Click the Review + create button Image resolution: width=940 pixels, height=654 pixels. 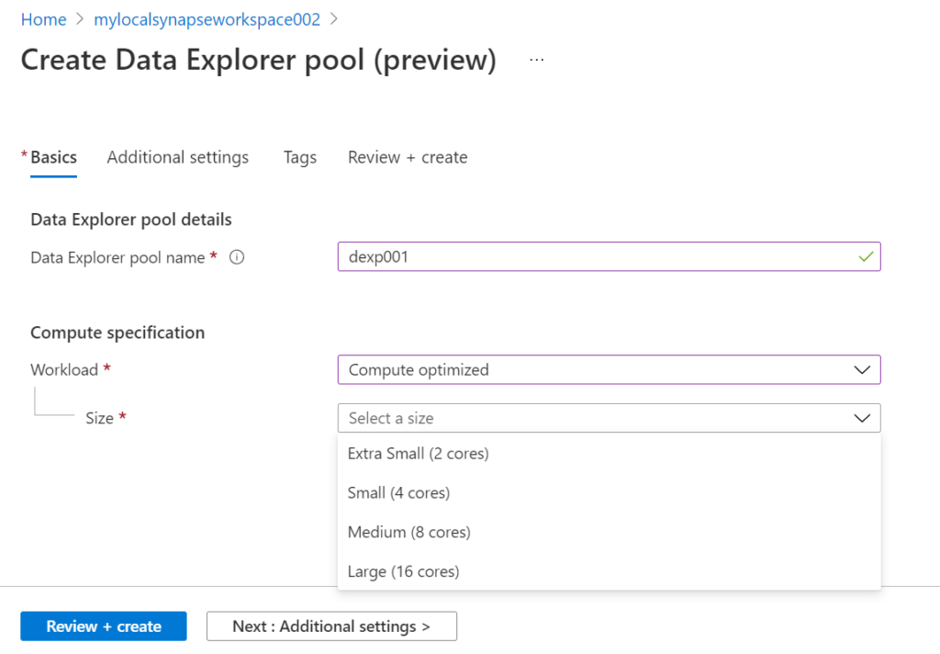[x=103, y=626]
